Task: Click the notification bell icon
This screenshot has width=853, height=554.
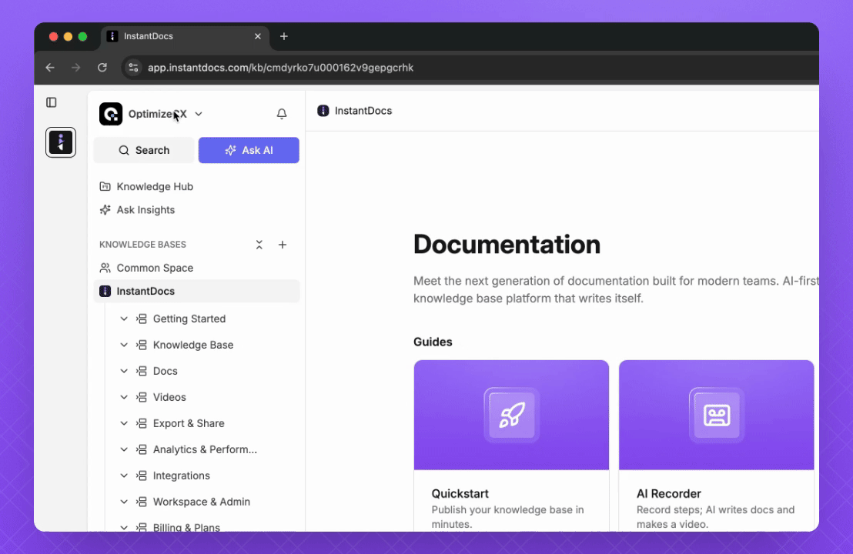Action: (282, 114)
